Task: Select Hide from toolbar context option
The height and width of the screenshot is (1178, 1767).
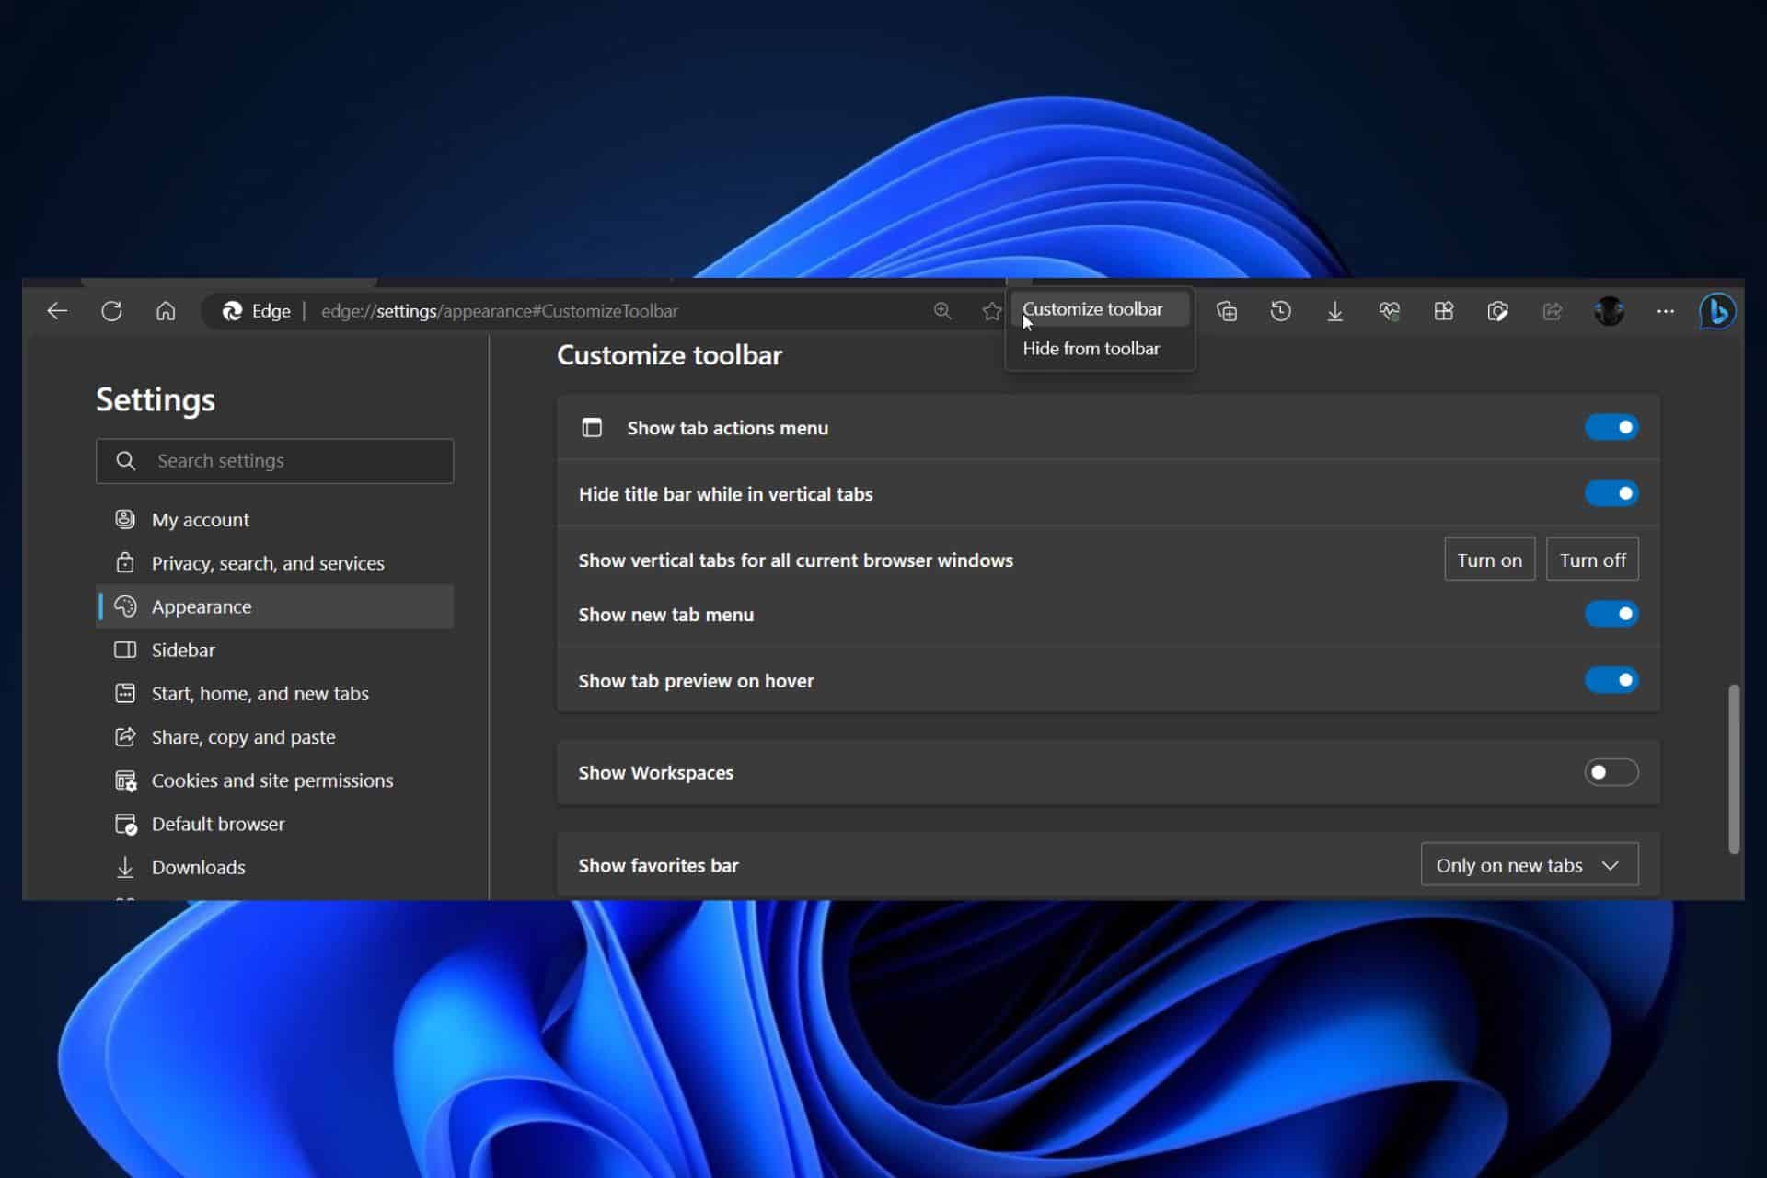Action: [1091, 349]
